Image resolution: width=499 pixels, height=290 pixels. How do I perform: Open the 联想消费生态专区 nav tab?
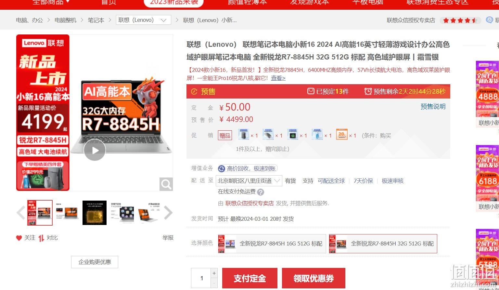438,2
